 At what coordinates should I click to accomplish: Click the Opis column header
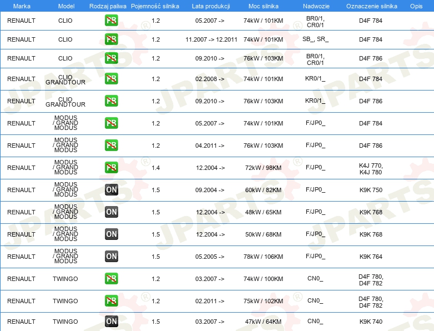coord(416,6)
